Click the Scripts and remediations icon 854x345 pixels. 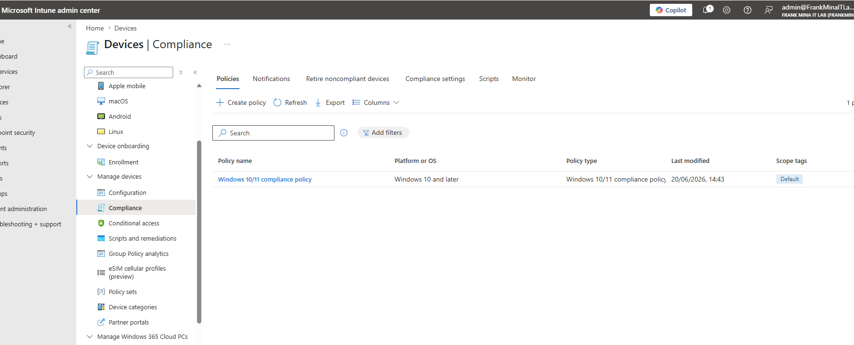click(x=101, y=238)
